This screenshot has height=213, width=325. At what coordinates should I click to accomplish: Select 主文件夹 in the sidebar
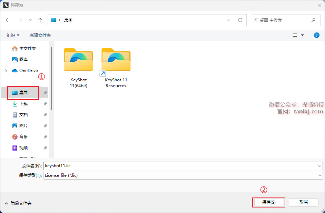point(24,49)
